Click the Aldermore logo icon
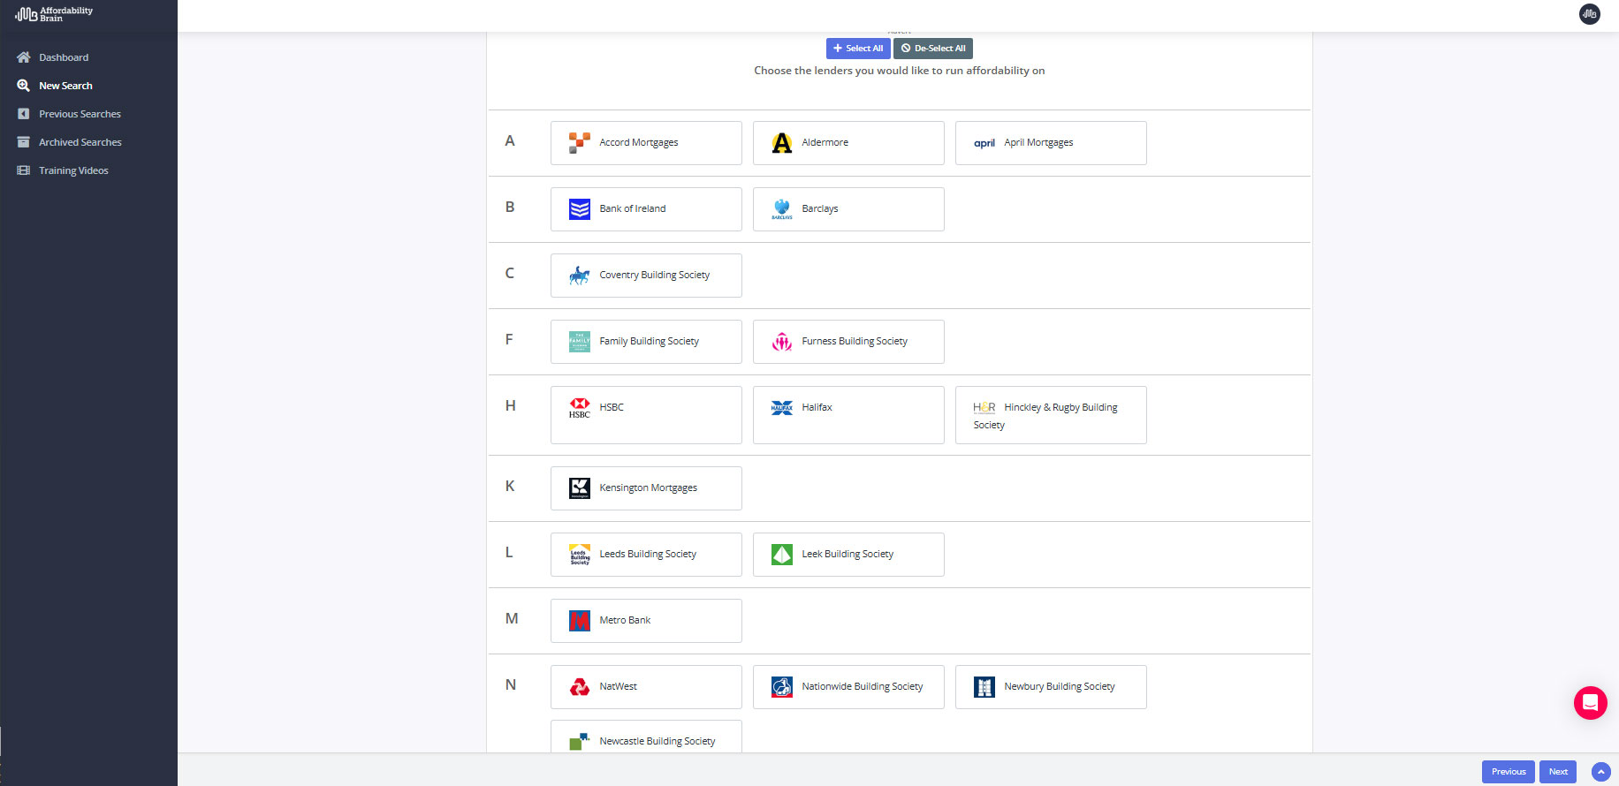The width and height of the screenshot is (1619, 786). [782, 143]
